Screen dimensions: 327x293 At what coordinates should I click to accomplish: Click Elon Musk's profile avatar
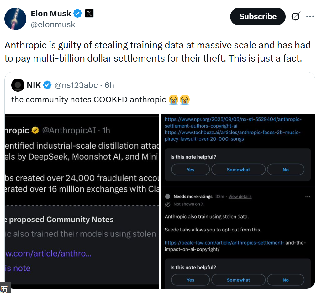click(15, 19)
